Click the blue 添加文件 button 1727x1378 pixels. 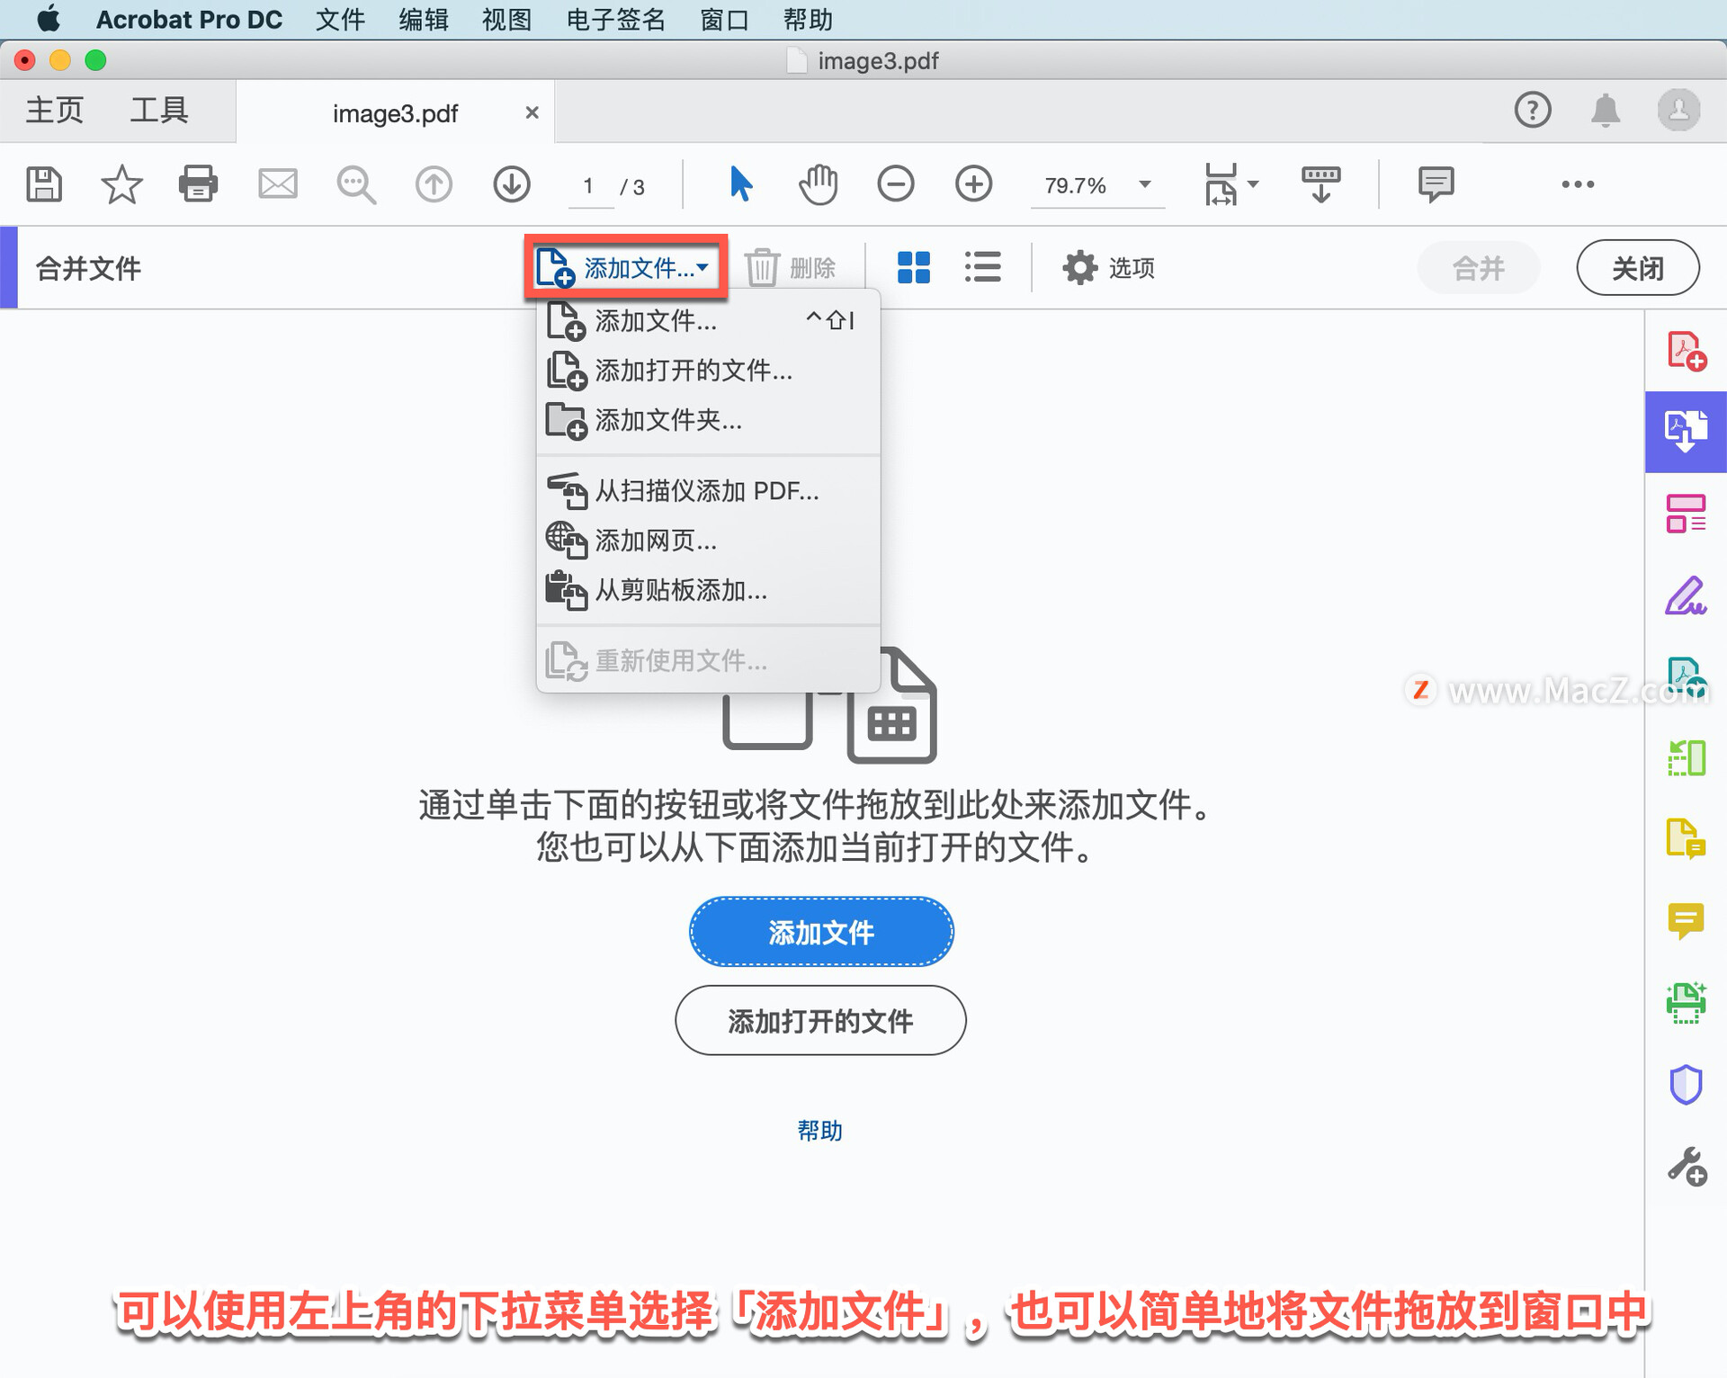click(820, 932)
